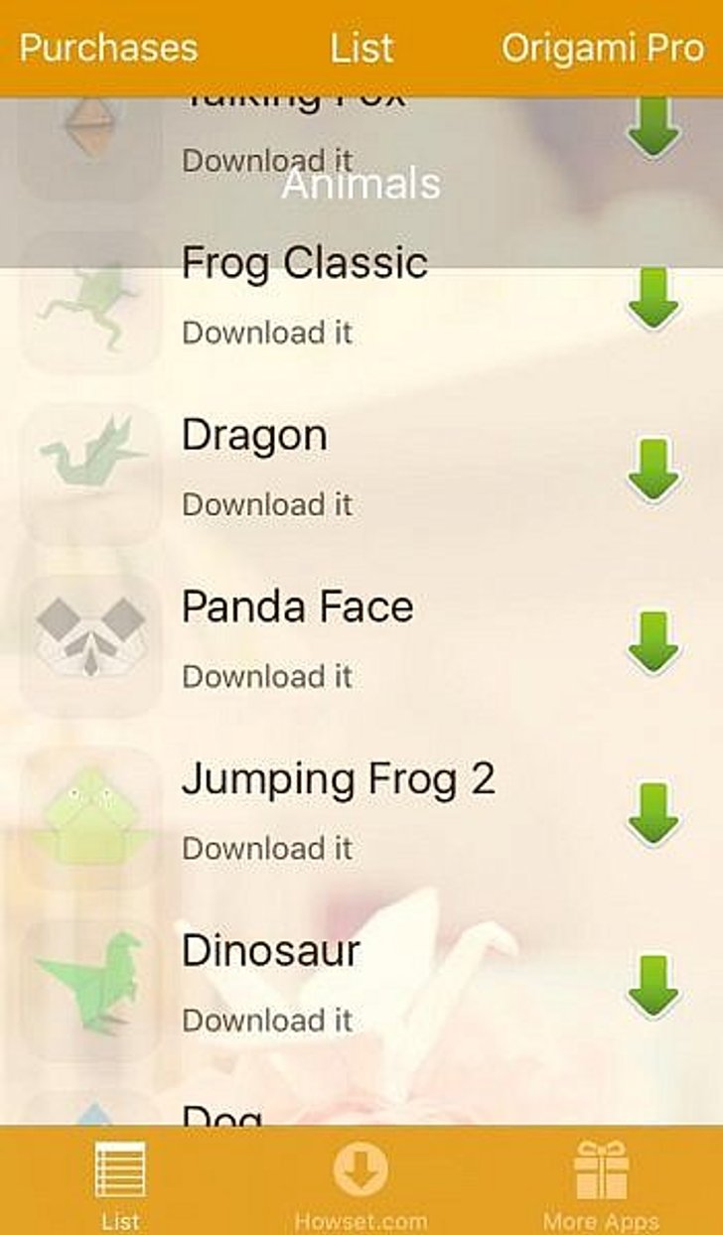Tap the Origami Pro button
The image size is (723, 1235).
tap(603, 48)
